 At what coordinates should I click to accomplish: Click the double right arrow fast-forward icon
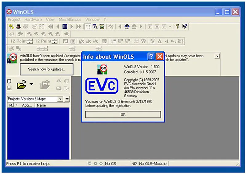coord(79,27)
